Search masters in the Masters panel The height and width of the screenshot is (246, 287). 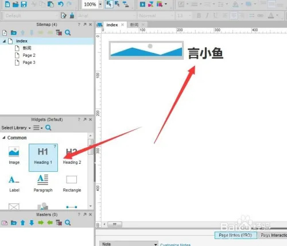point(68,222)
